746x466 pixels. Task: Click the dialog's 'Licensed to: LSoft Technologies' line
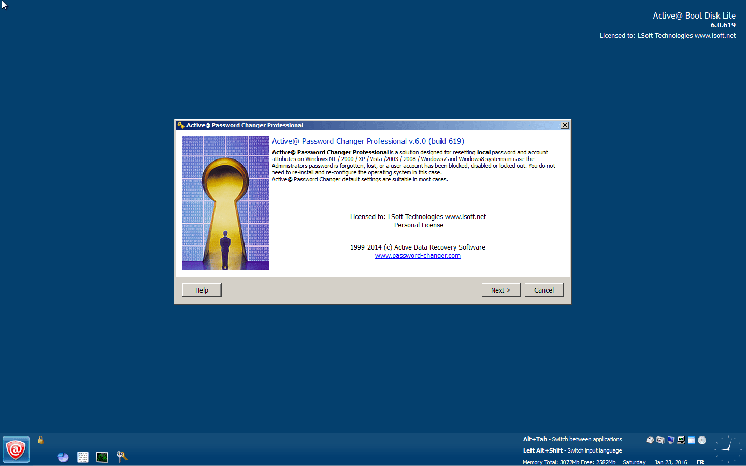point(418,217)
